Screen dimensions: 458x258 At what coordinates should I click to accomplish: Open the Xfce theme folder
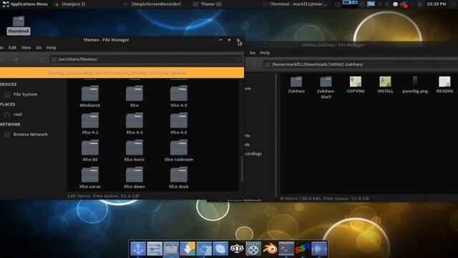click(x=135, y=96)
